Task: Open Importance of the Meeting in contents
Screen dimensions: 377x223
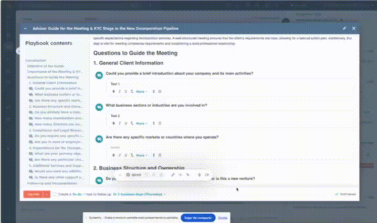Action: click(x=55, y=72)
